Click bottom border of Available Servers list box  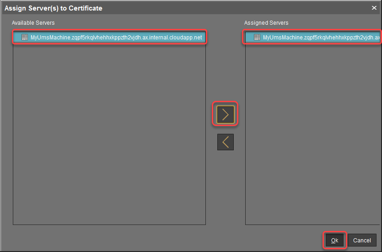tap(109, 225)
